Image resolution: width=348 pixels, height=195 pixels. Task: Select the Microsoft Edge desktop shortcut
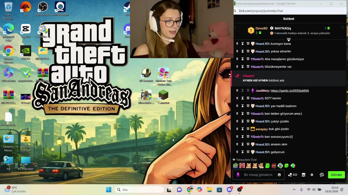tap(8, 33)
